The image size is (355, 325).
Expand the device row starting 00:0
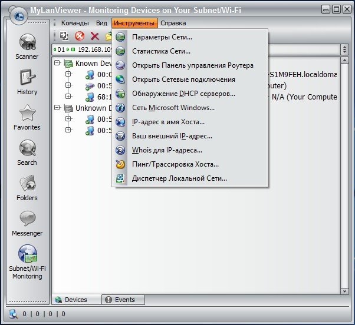[68, 74]
